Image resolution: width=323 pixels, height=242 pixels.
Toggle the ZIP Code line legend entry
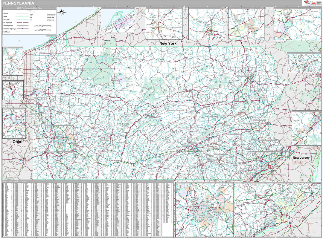tap(23, 19)
